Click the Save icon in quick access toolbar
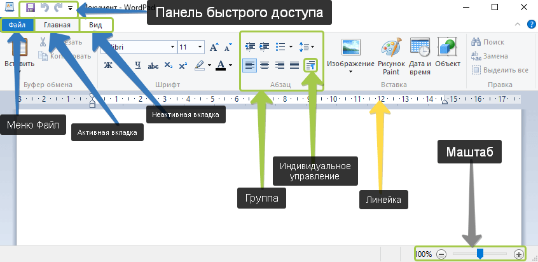538x262 pixels. point(30,10)
